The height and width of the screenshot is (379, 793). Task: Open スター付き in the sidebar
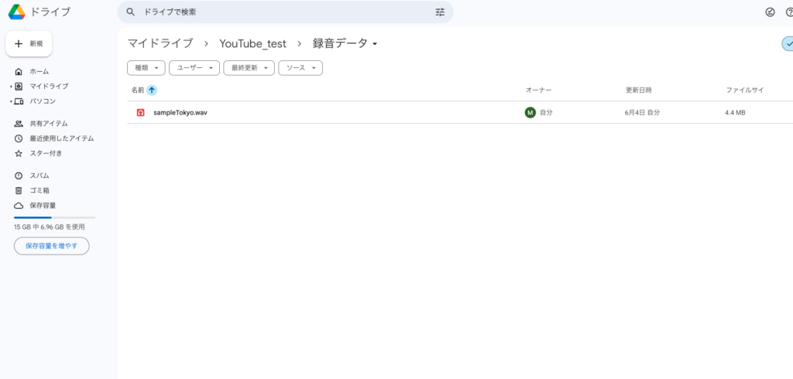tap(46, 153)
